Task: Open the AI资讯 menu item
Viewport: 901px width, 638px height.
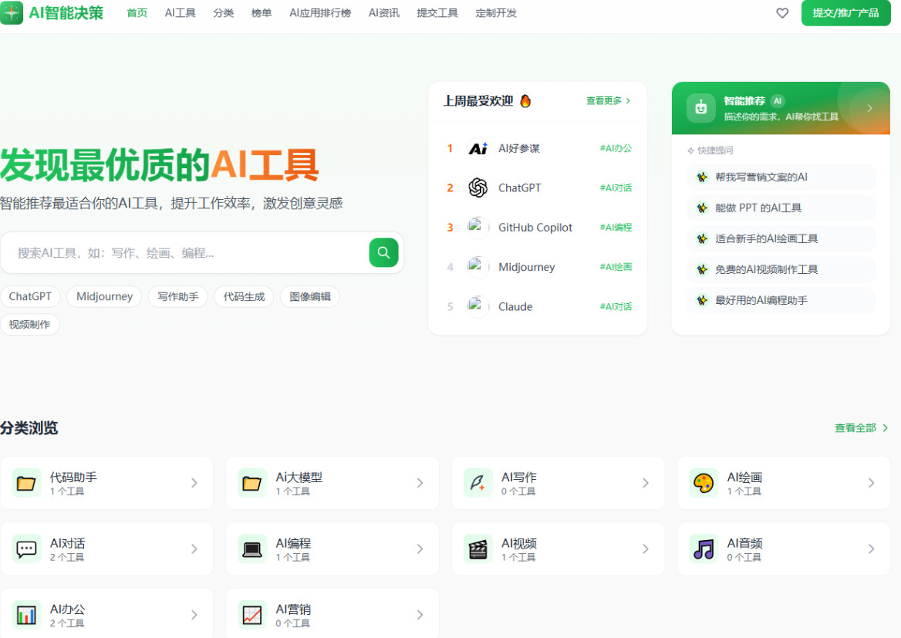Action: [383, 13]
